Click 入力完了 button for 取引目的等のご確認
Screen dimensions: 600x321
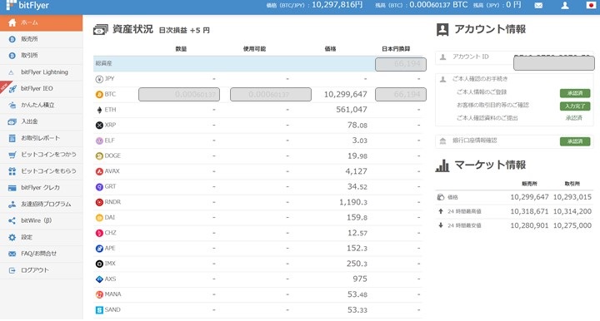click(575, 106)
